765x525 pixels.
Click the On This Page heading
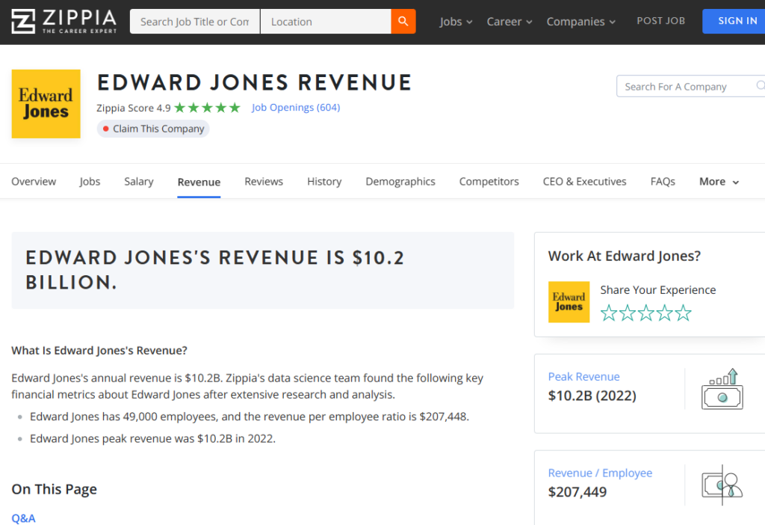tap(54, 489)
